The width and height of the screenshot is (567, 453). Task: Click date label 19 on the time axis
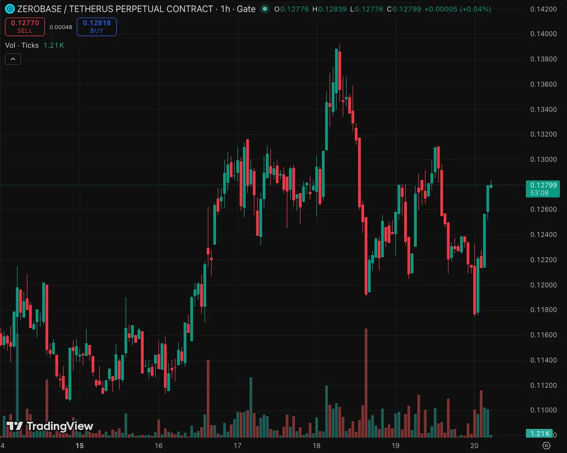coord(395,446)
